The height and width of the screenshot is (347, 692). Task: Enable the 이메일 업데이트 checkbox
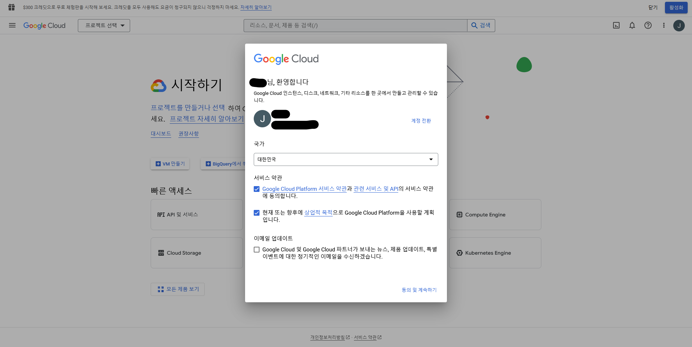point(257,250)
